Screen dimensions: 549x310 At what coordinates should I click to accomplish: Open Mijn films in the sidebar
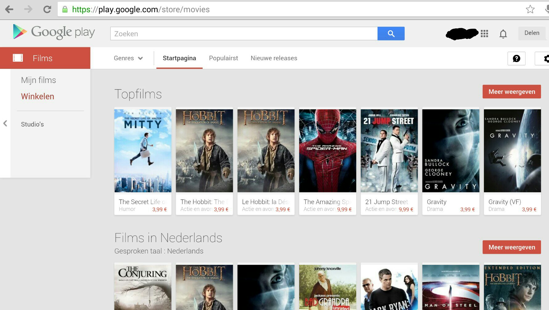[x=39, y=80]
